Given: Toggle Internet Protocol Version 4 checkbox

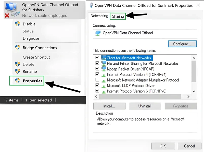Looking at the screenshot, I should click(x=97, y=74).
